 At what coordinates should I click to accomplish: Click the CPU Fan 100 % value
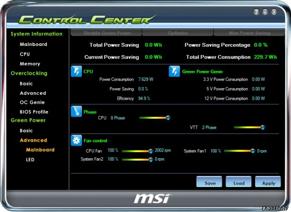tap(113, 150)
